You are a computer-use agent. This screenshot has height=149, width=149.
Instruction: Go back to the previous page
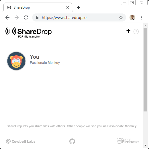pyautogui.click(x=7, y=17)
